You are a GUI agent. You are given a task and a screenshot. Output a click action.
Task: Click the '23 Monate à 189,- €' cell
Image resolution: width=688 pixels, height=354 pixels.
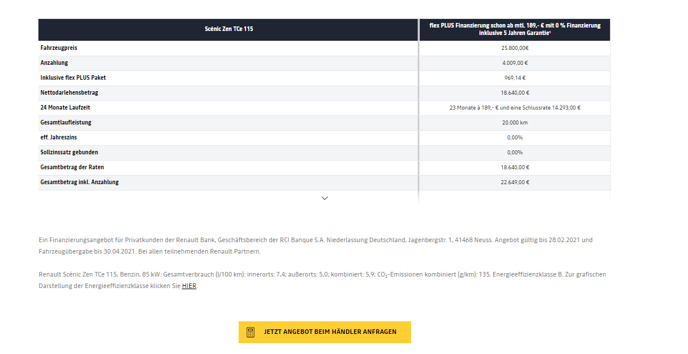515,108
